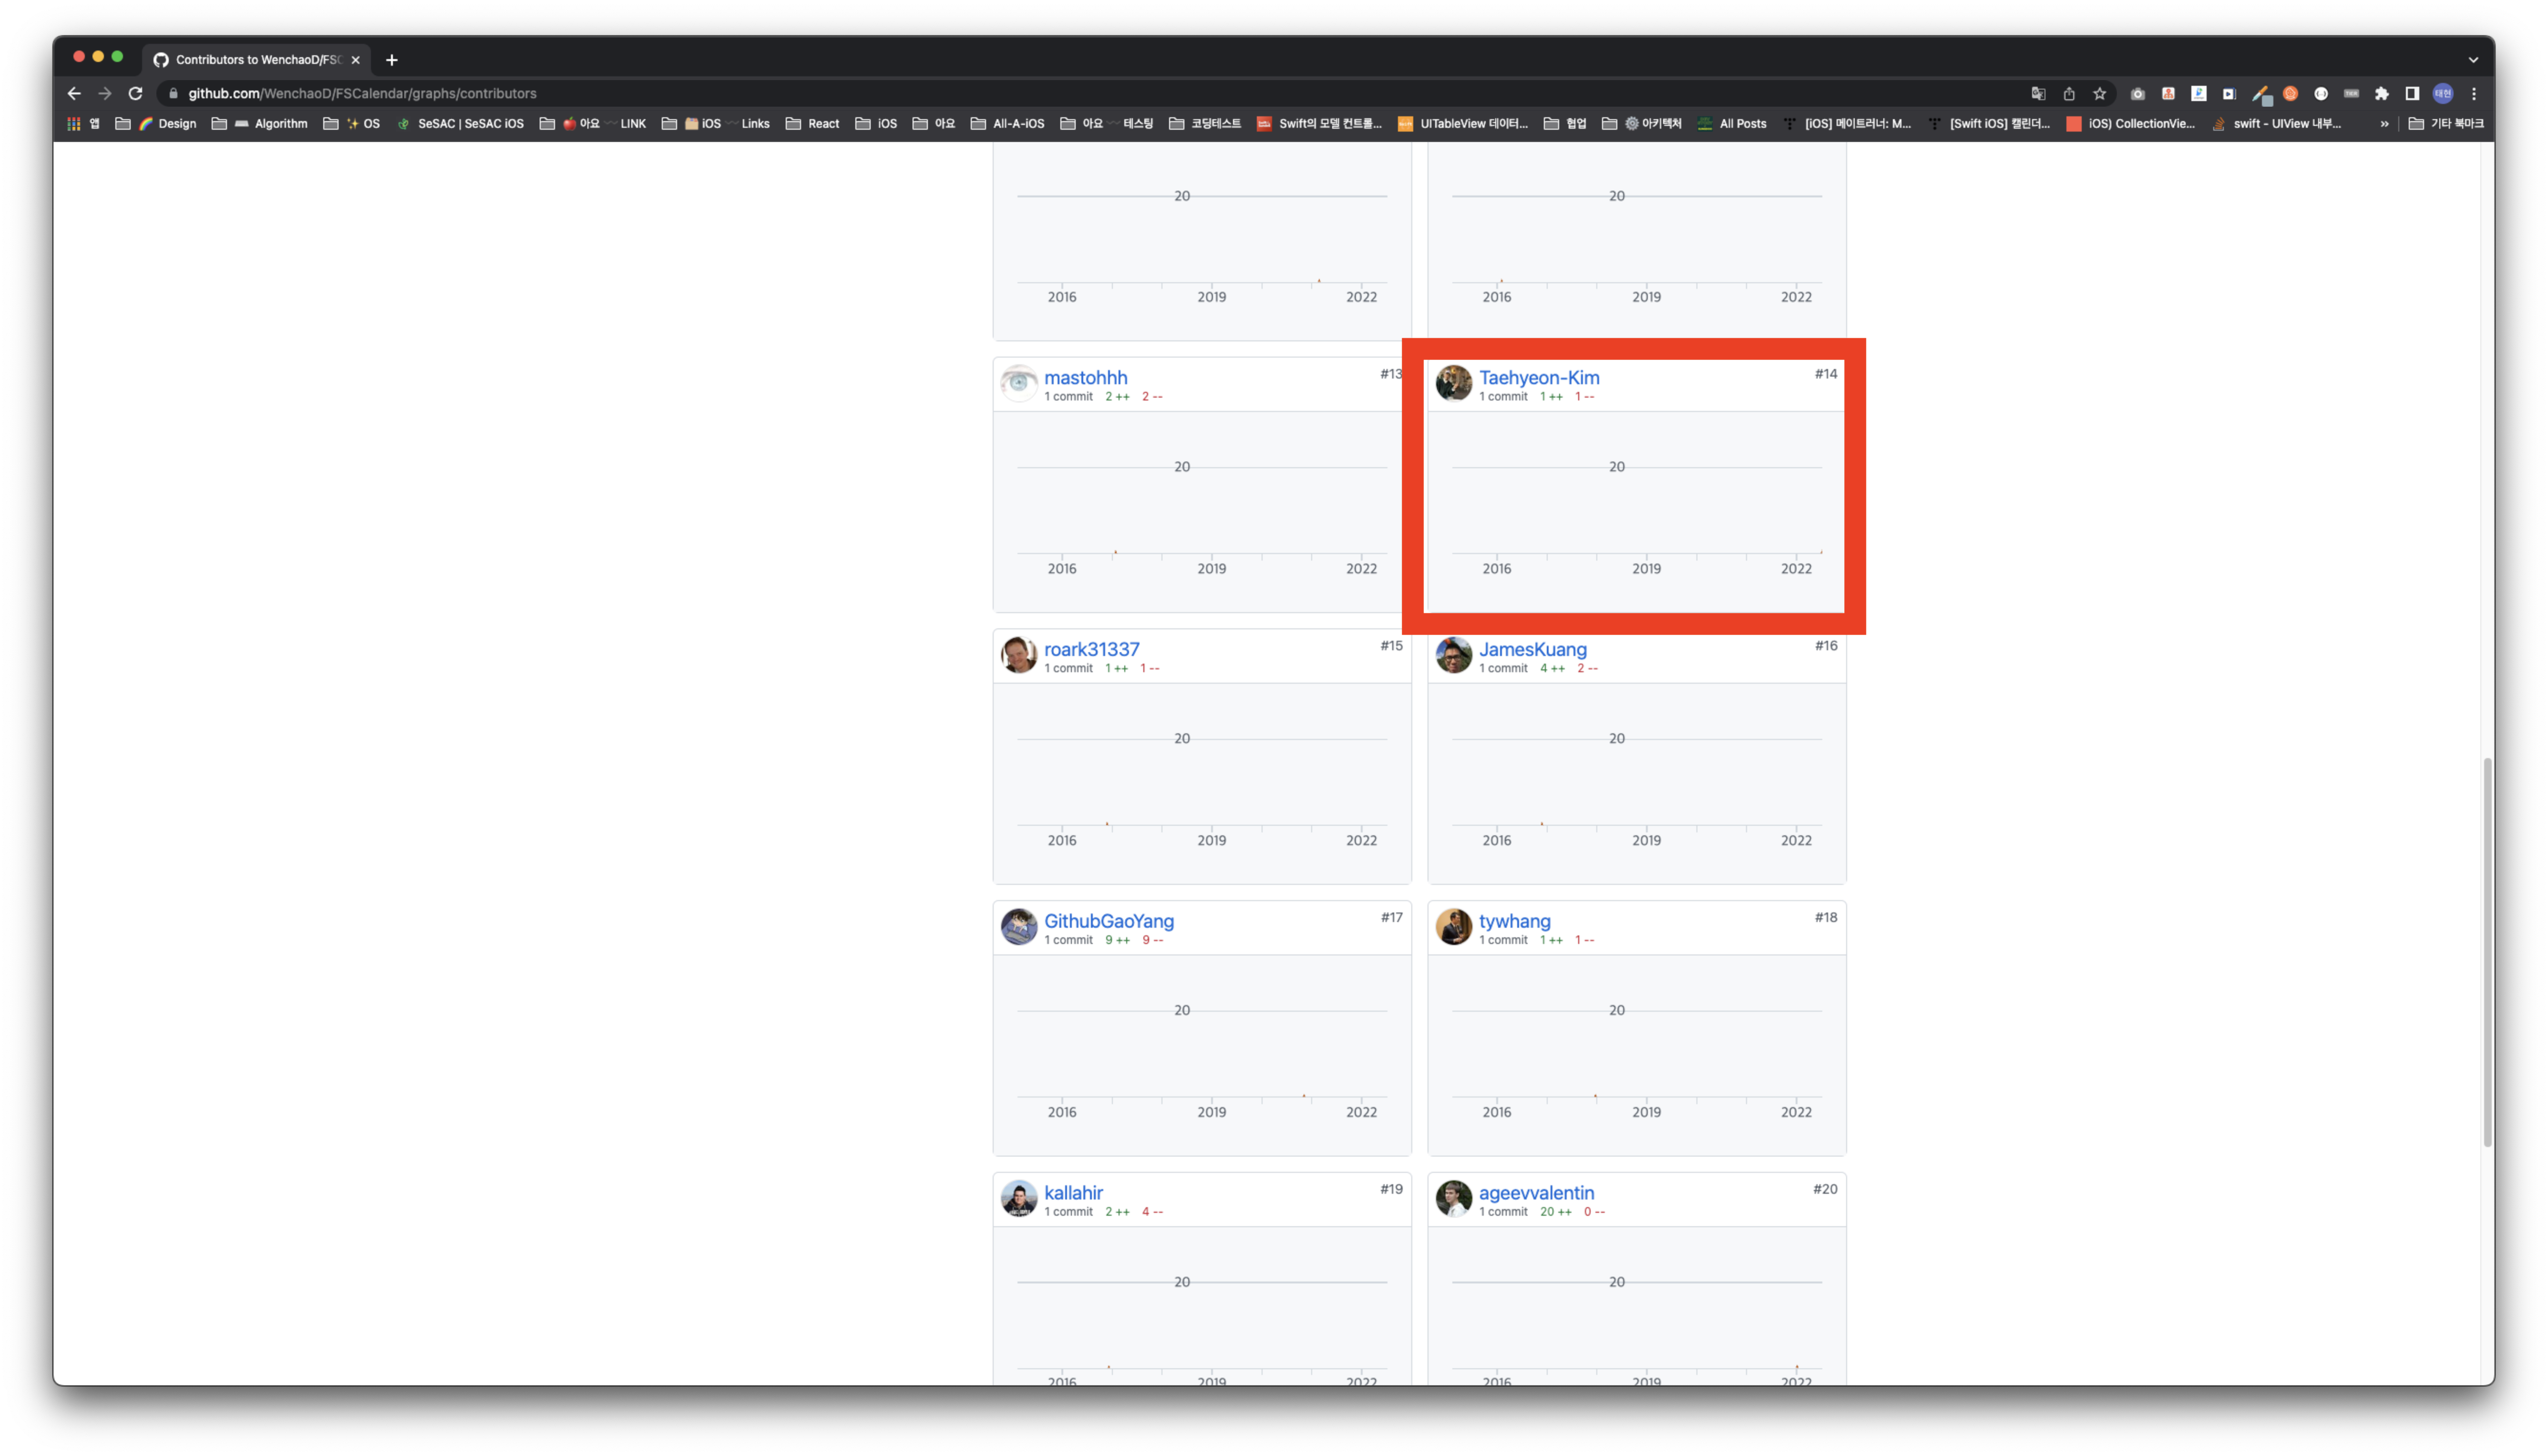Click the Google Translate icon in address bar
The image size is (2548, 1456).
(2038, 93)
